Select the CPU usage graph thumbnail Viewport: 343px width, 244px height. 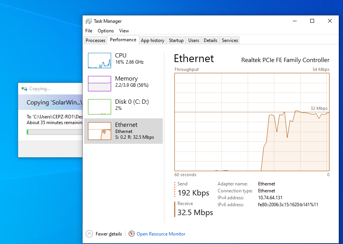(x=99, y=61)
